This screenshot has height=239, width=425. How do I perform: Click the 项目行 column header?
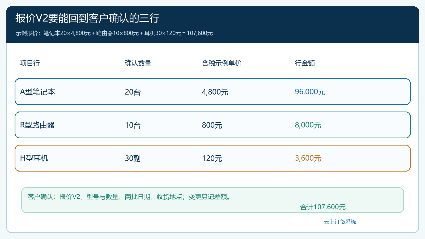pos(30,63)
